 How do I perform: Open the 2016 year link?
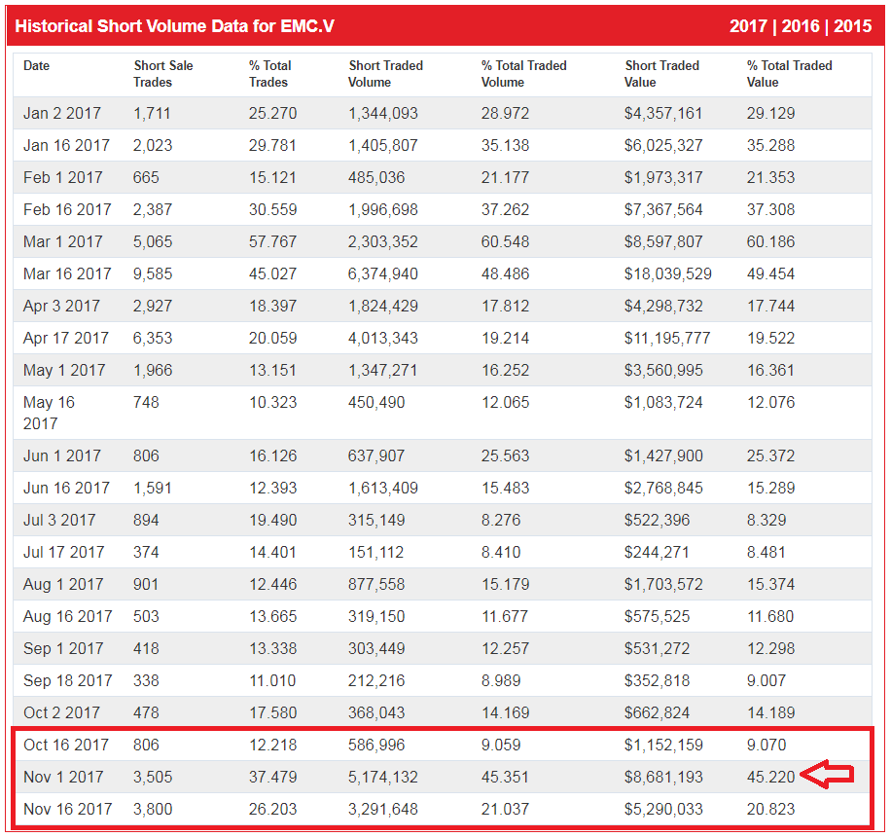pyautogui.click(x=801, y=26)
